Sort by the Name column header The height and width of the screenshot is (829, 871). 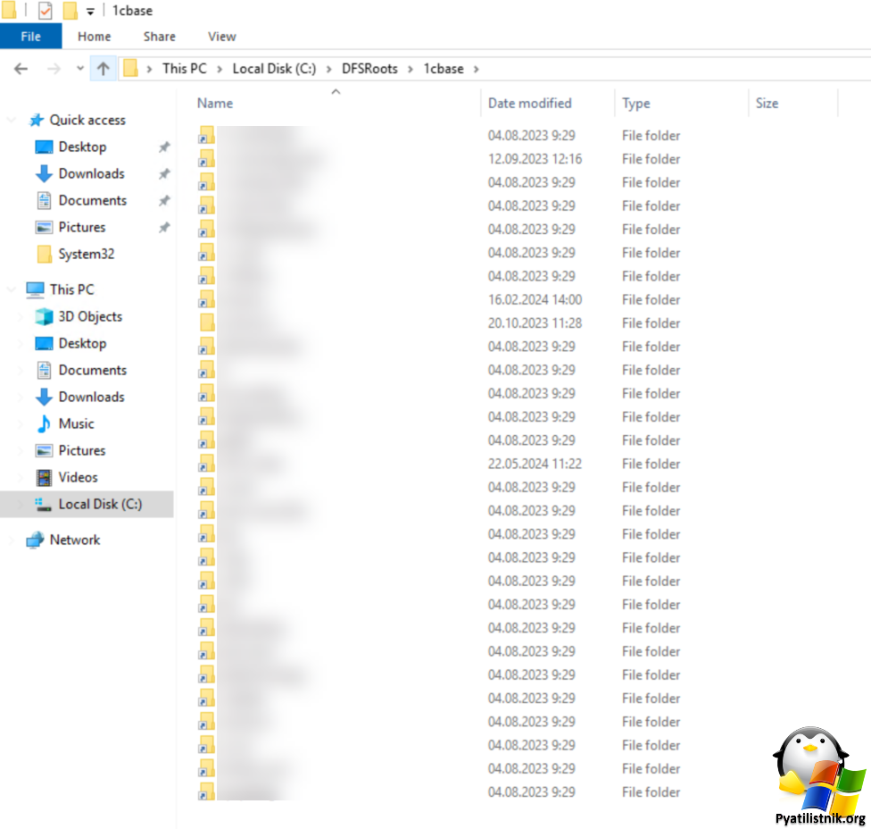click(215, 104)
